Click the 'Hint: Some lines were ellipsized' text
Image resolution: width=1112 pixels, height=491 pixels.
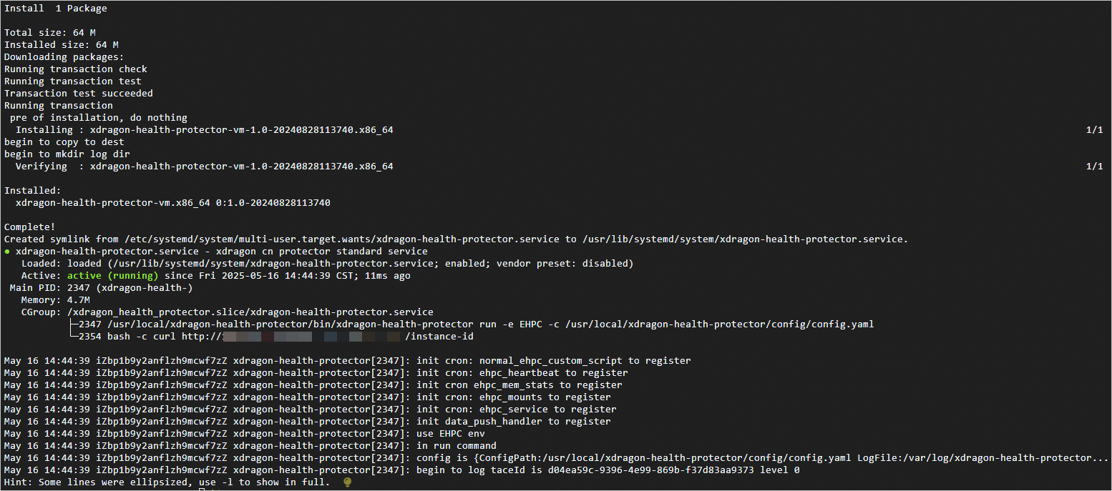pyautogui.click(x=167, y=482)
